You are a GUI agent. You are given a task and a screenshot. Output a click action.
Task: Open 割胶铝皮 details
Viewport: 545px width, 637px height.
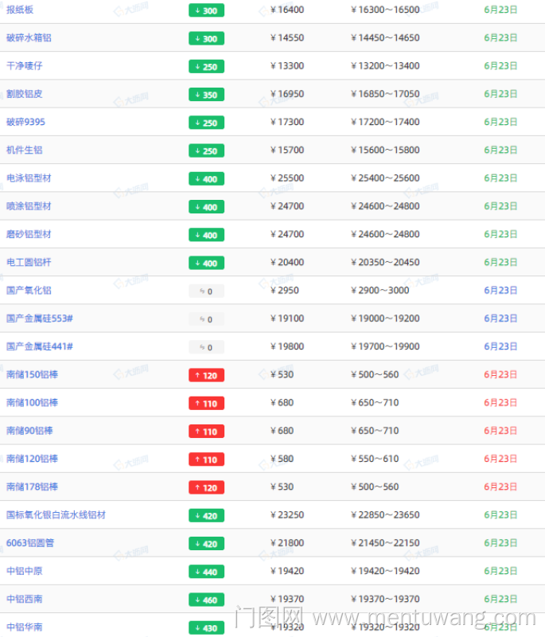tap(25, 94)
